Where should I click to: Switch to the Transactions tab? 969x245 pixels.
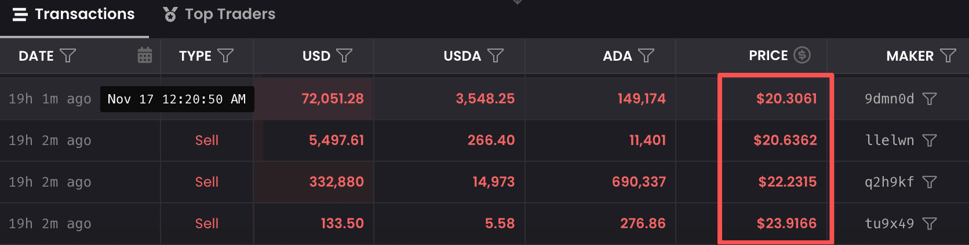tap(74, 14)
